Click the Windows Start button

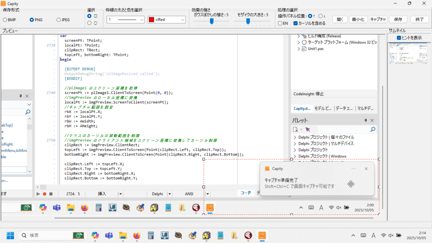click(10, 235)
